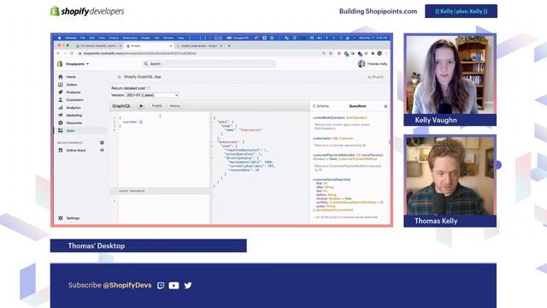
Task: Open the Customers person icon in sidebar
Action: (x=61, y=100)
